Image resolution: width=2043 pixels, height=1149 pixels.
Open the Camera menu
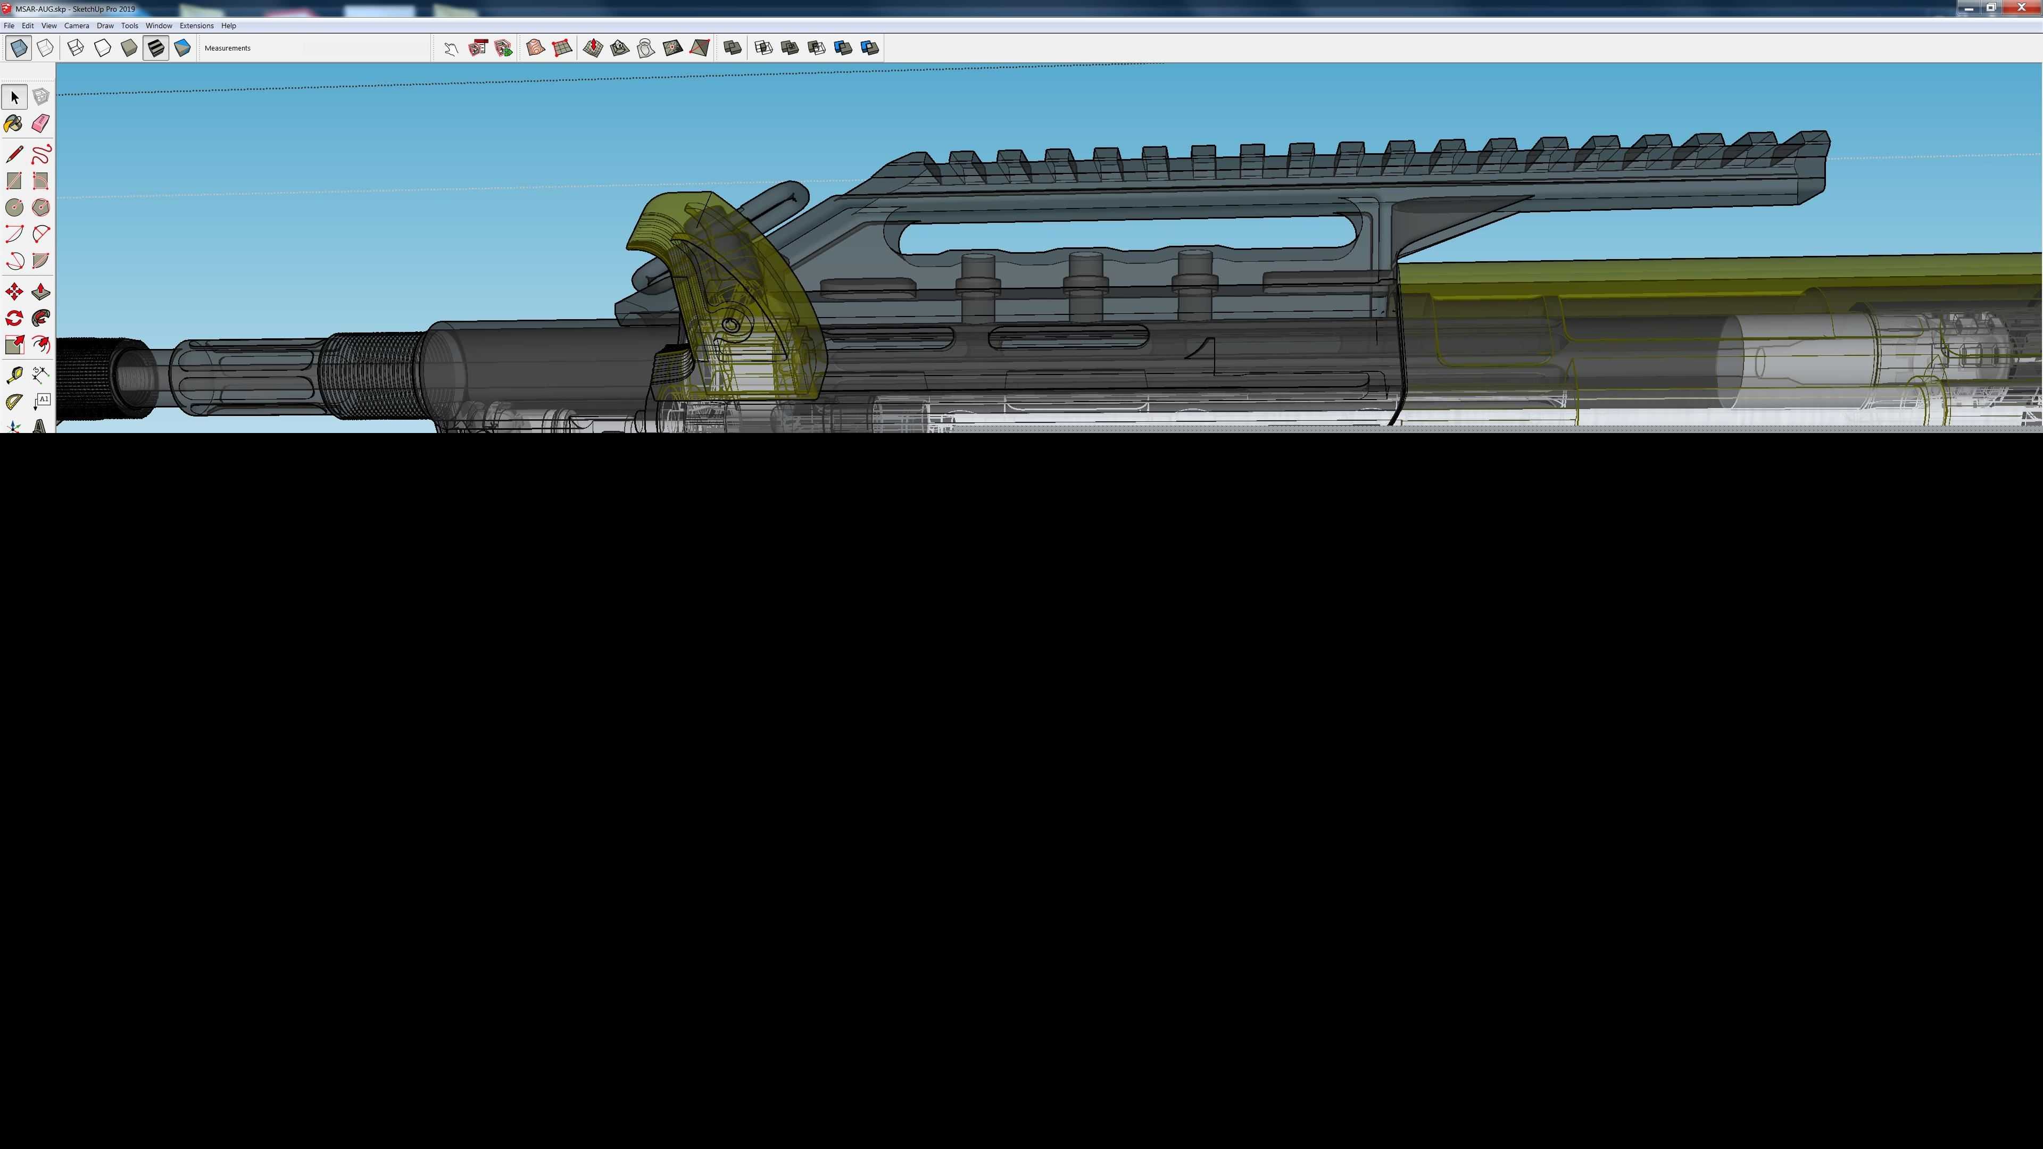(x=76, y=26)
